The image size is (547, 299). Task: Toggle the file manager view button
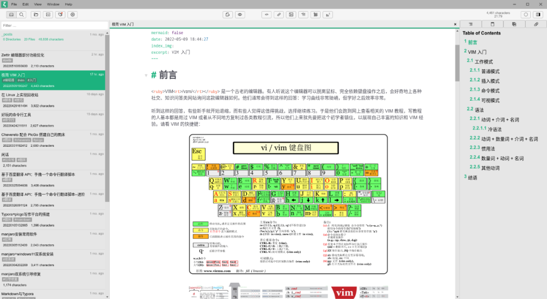tap(12, 15)
